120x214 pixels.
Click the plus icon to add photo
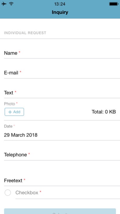coord(10,112)
